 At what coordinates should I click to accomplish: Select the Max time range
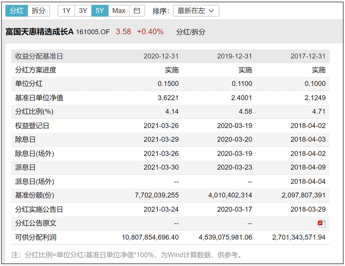119,11
